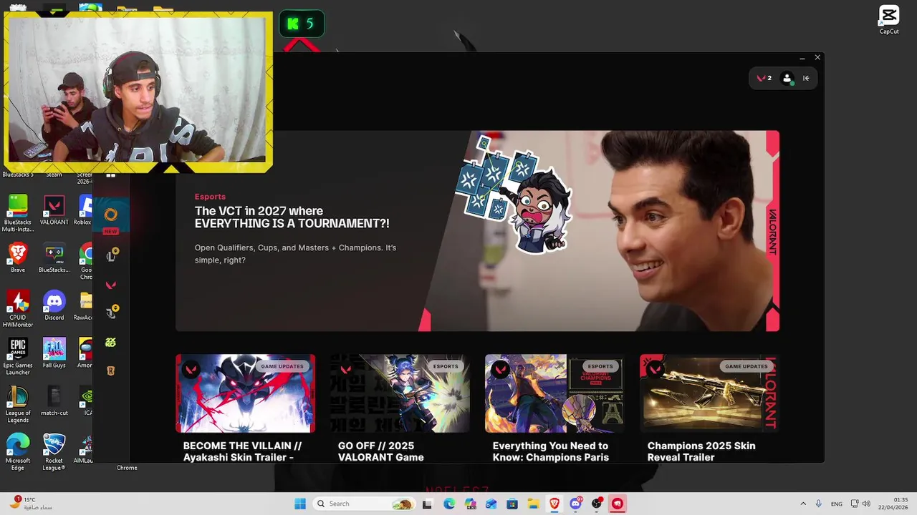Image resolution: width=917 pixels, height=515 pixels.
Task: Click the VALORANT friends count showing 2
Action: 764,78
